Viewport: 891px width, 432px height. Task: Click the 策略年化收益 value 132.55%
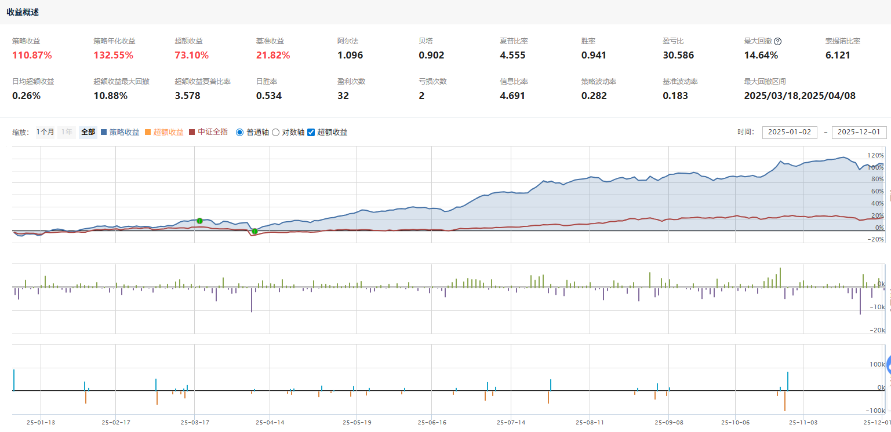(114, 56)
